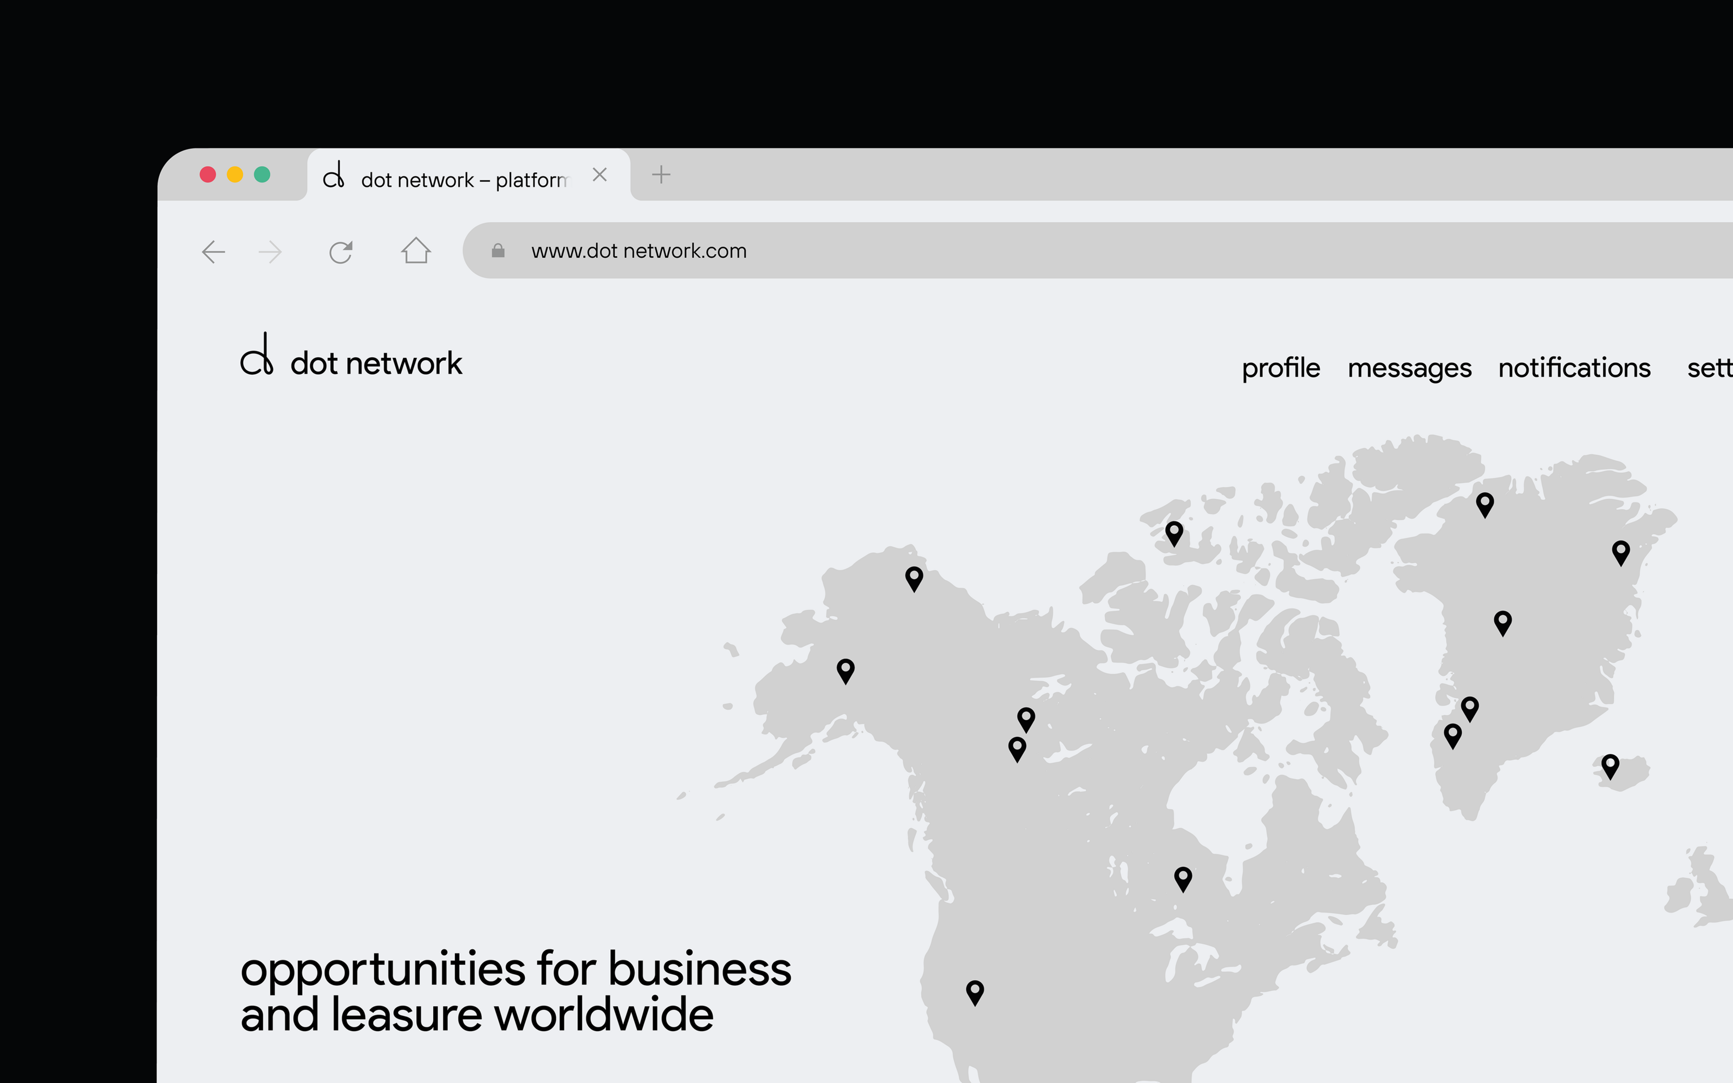Click the red window close button
1733x1083 pixels.
tap(207, 175)
